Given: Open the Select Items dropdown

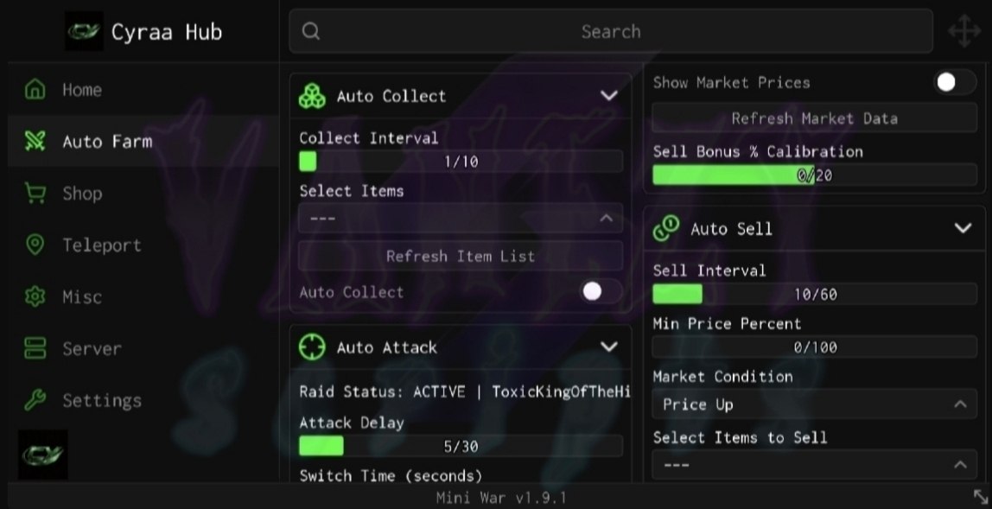Looking at the screenshot, I should (x=461, y=219).
